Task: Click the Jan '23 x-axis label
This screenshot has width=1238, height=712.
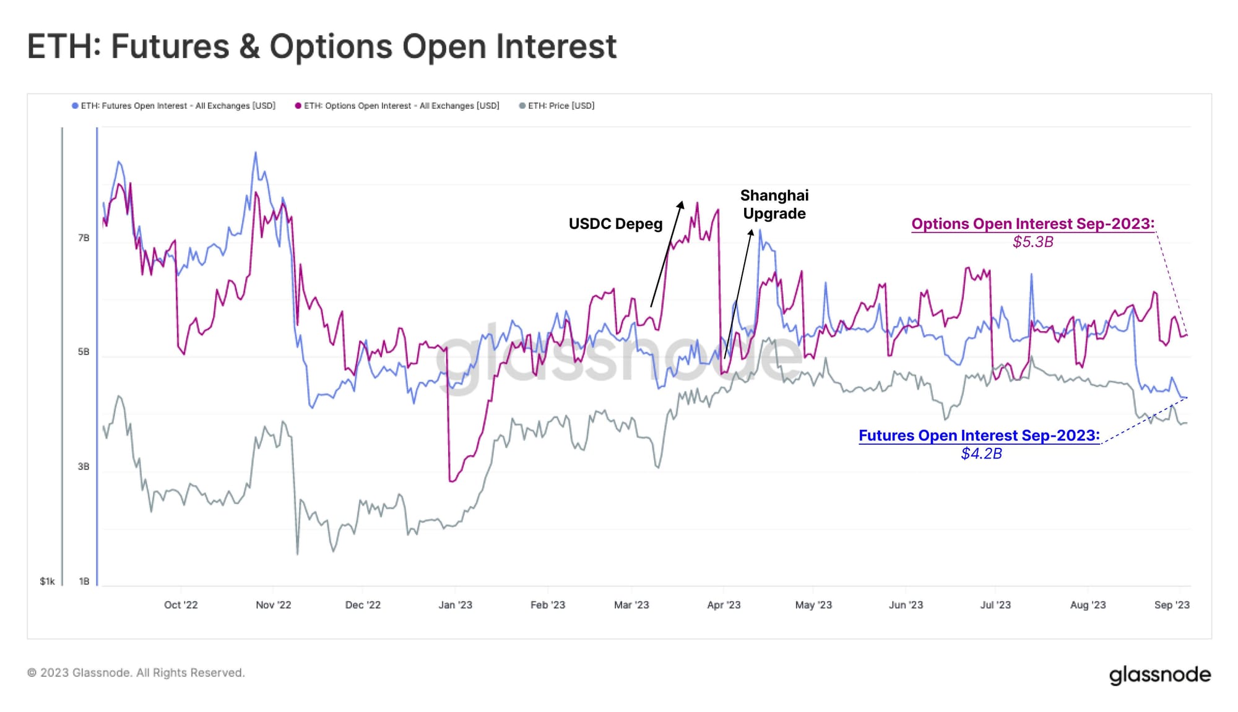Action: 455,605
